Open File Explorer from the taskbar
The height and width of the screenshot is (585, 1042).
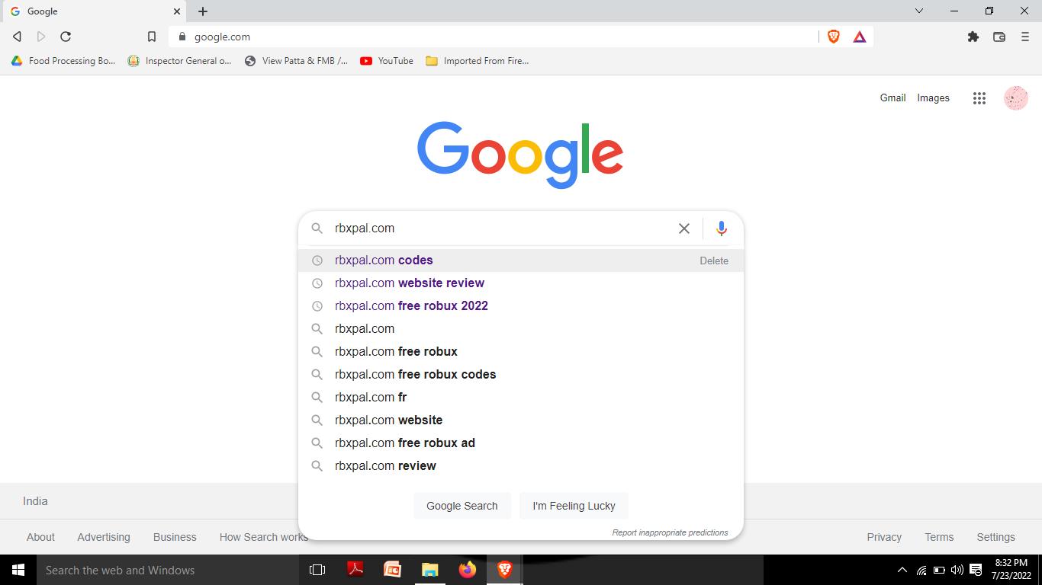(x=429, y=570)
